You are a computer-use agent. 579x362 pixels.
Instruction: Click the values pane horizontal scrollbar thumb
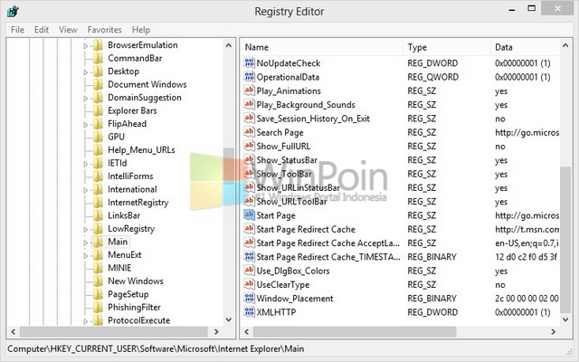[355, 332]
